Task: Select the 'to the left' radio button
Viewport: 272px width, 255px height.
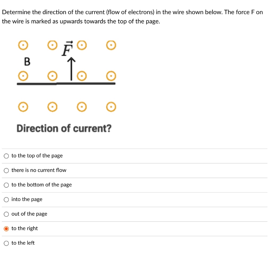Action: click(6, 243)
